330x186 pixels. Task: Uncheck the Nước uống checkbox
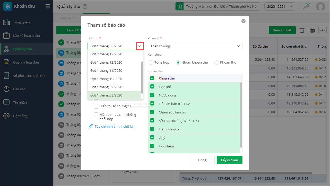coord(152,95)
